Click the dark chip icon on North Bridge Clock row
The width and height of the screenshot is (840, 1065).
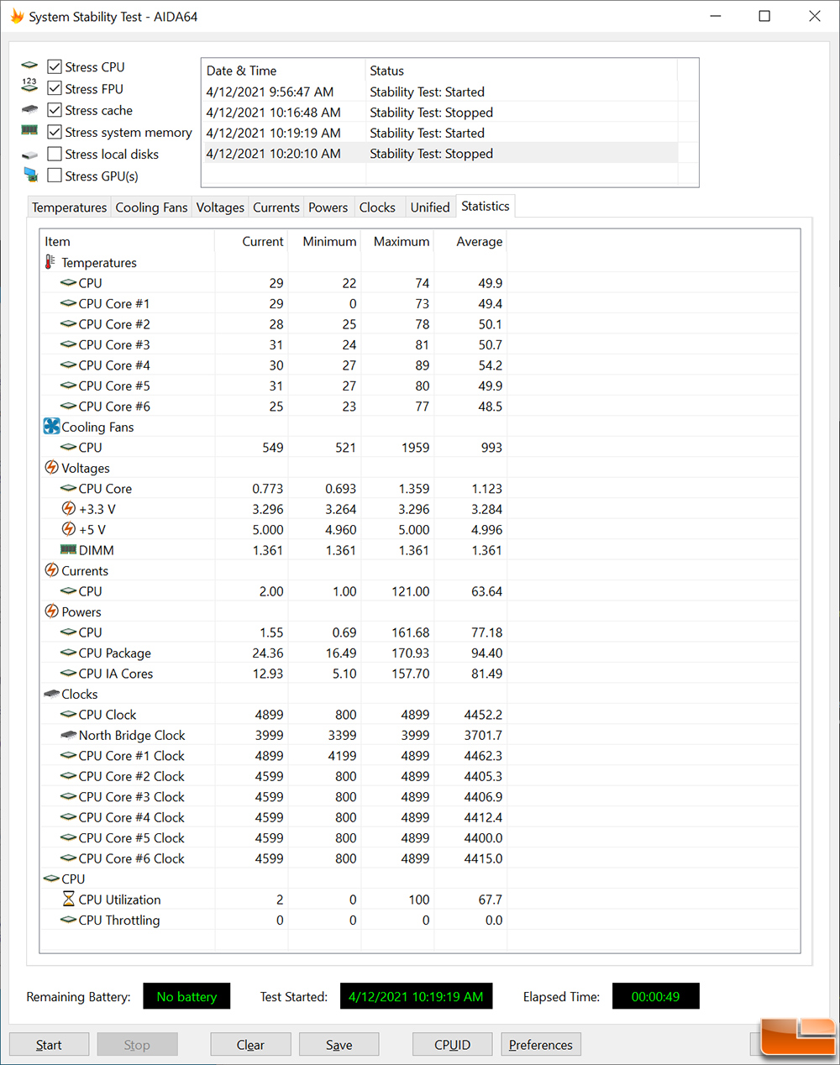click(69, 735)
